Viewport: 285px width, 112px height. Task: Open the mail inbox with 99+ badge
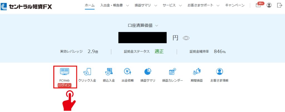[259, 5]
